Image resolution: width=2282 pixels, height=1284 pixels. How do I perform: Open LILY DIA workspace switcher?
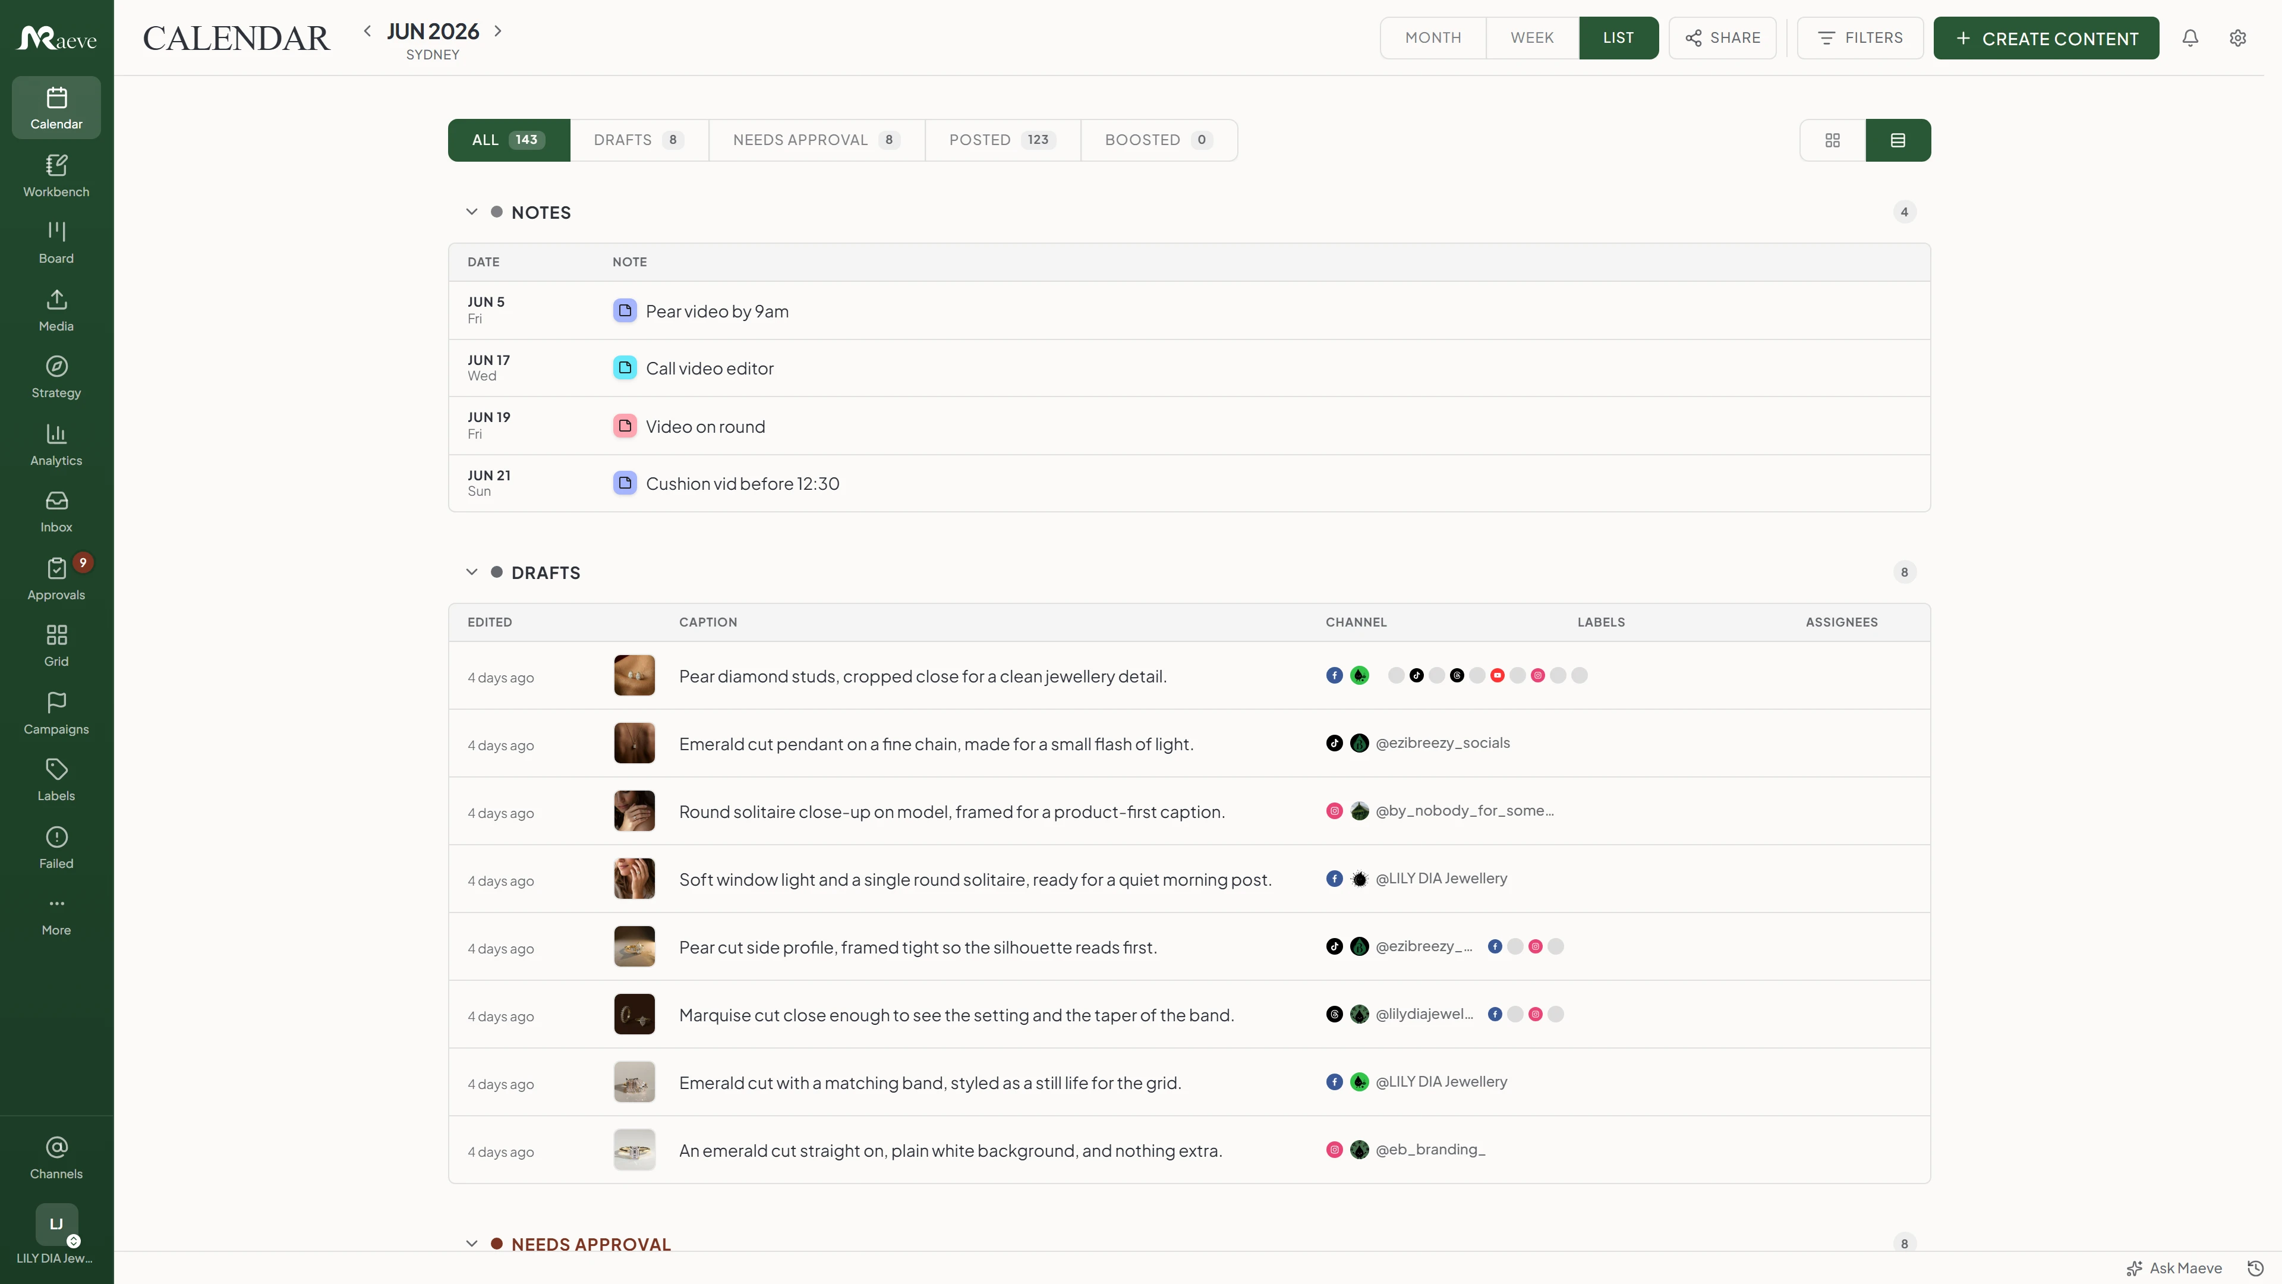coord(56,1235)
